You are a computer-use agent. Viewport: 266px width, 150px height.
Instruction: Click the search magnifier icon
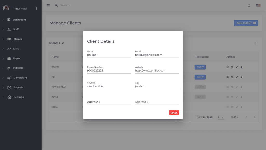click(56, 5)
